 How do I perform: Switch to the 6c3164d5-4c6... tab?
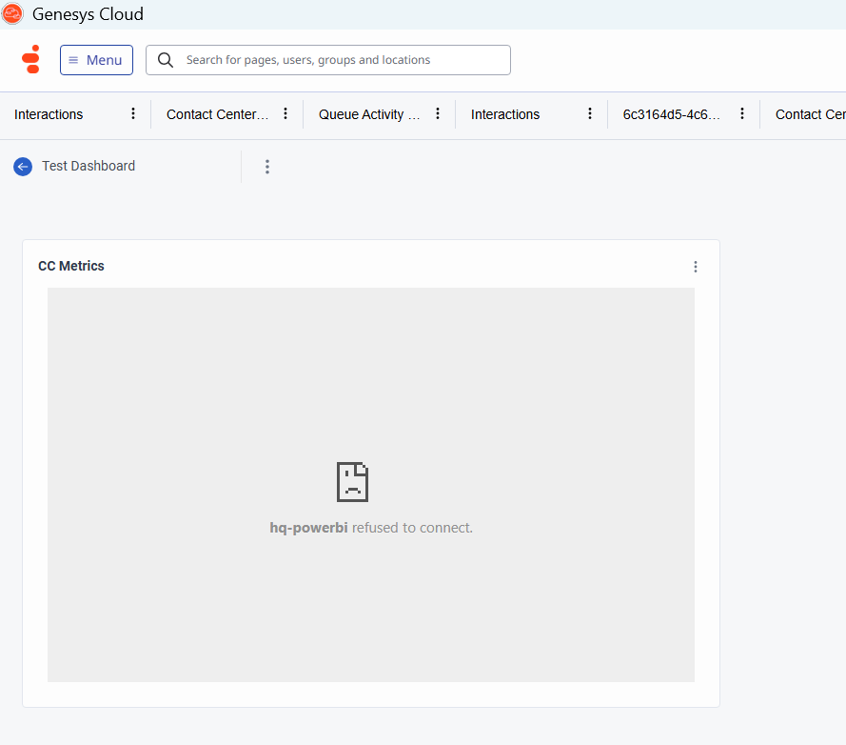[x=671, y=114]
